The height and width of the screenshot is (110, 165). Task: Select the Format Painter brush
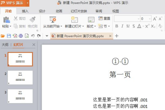[33, 19]
